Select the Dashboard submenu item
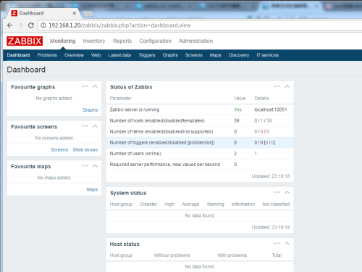This screenshot has width=362, height=272. [18, 55]
